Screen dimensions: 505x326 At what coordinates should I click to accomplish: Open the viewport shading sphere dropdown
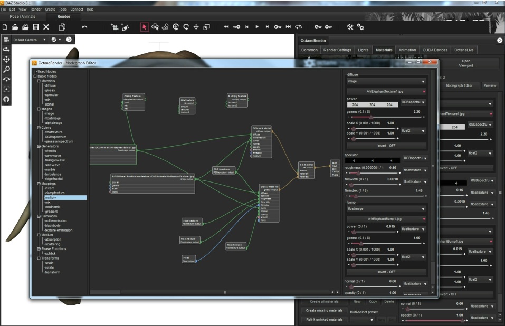(x=56, y=40)
